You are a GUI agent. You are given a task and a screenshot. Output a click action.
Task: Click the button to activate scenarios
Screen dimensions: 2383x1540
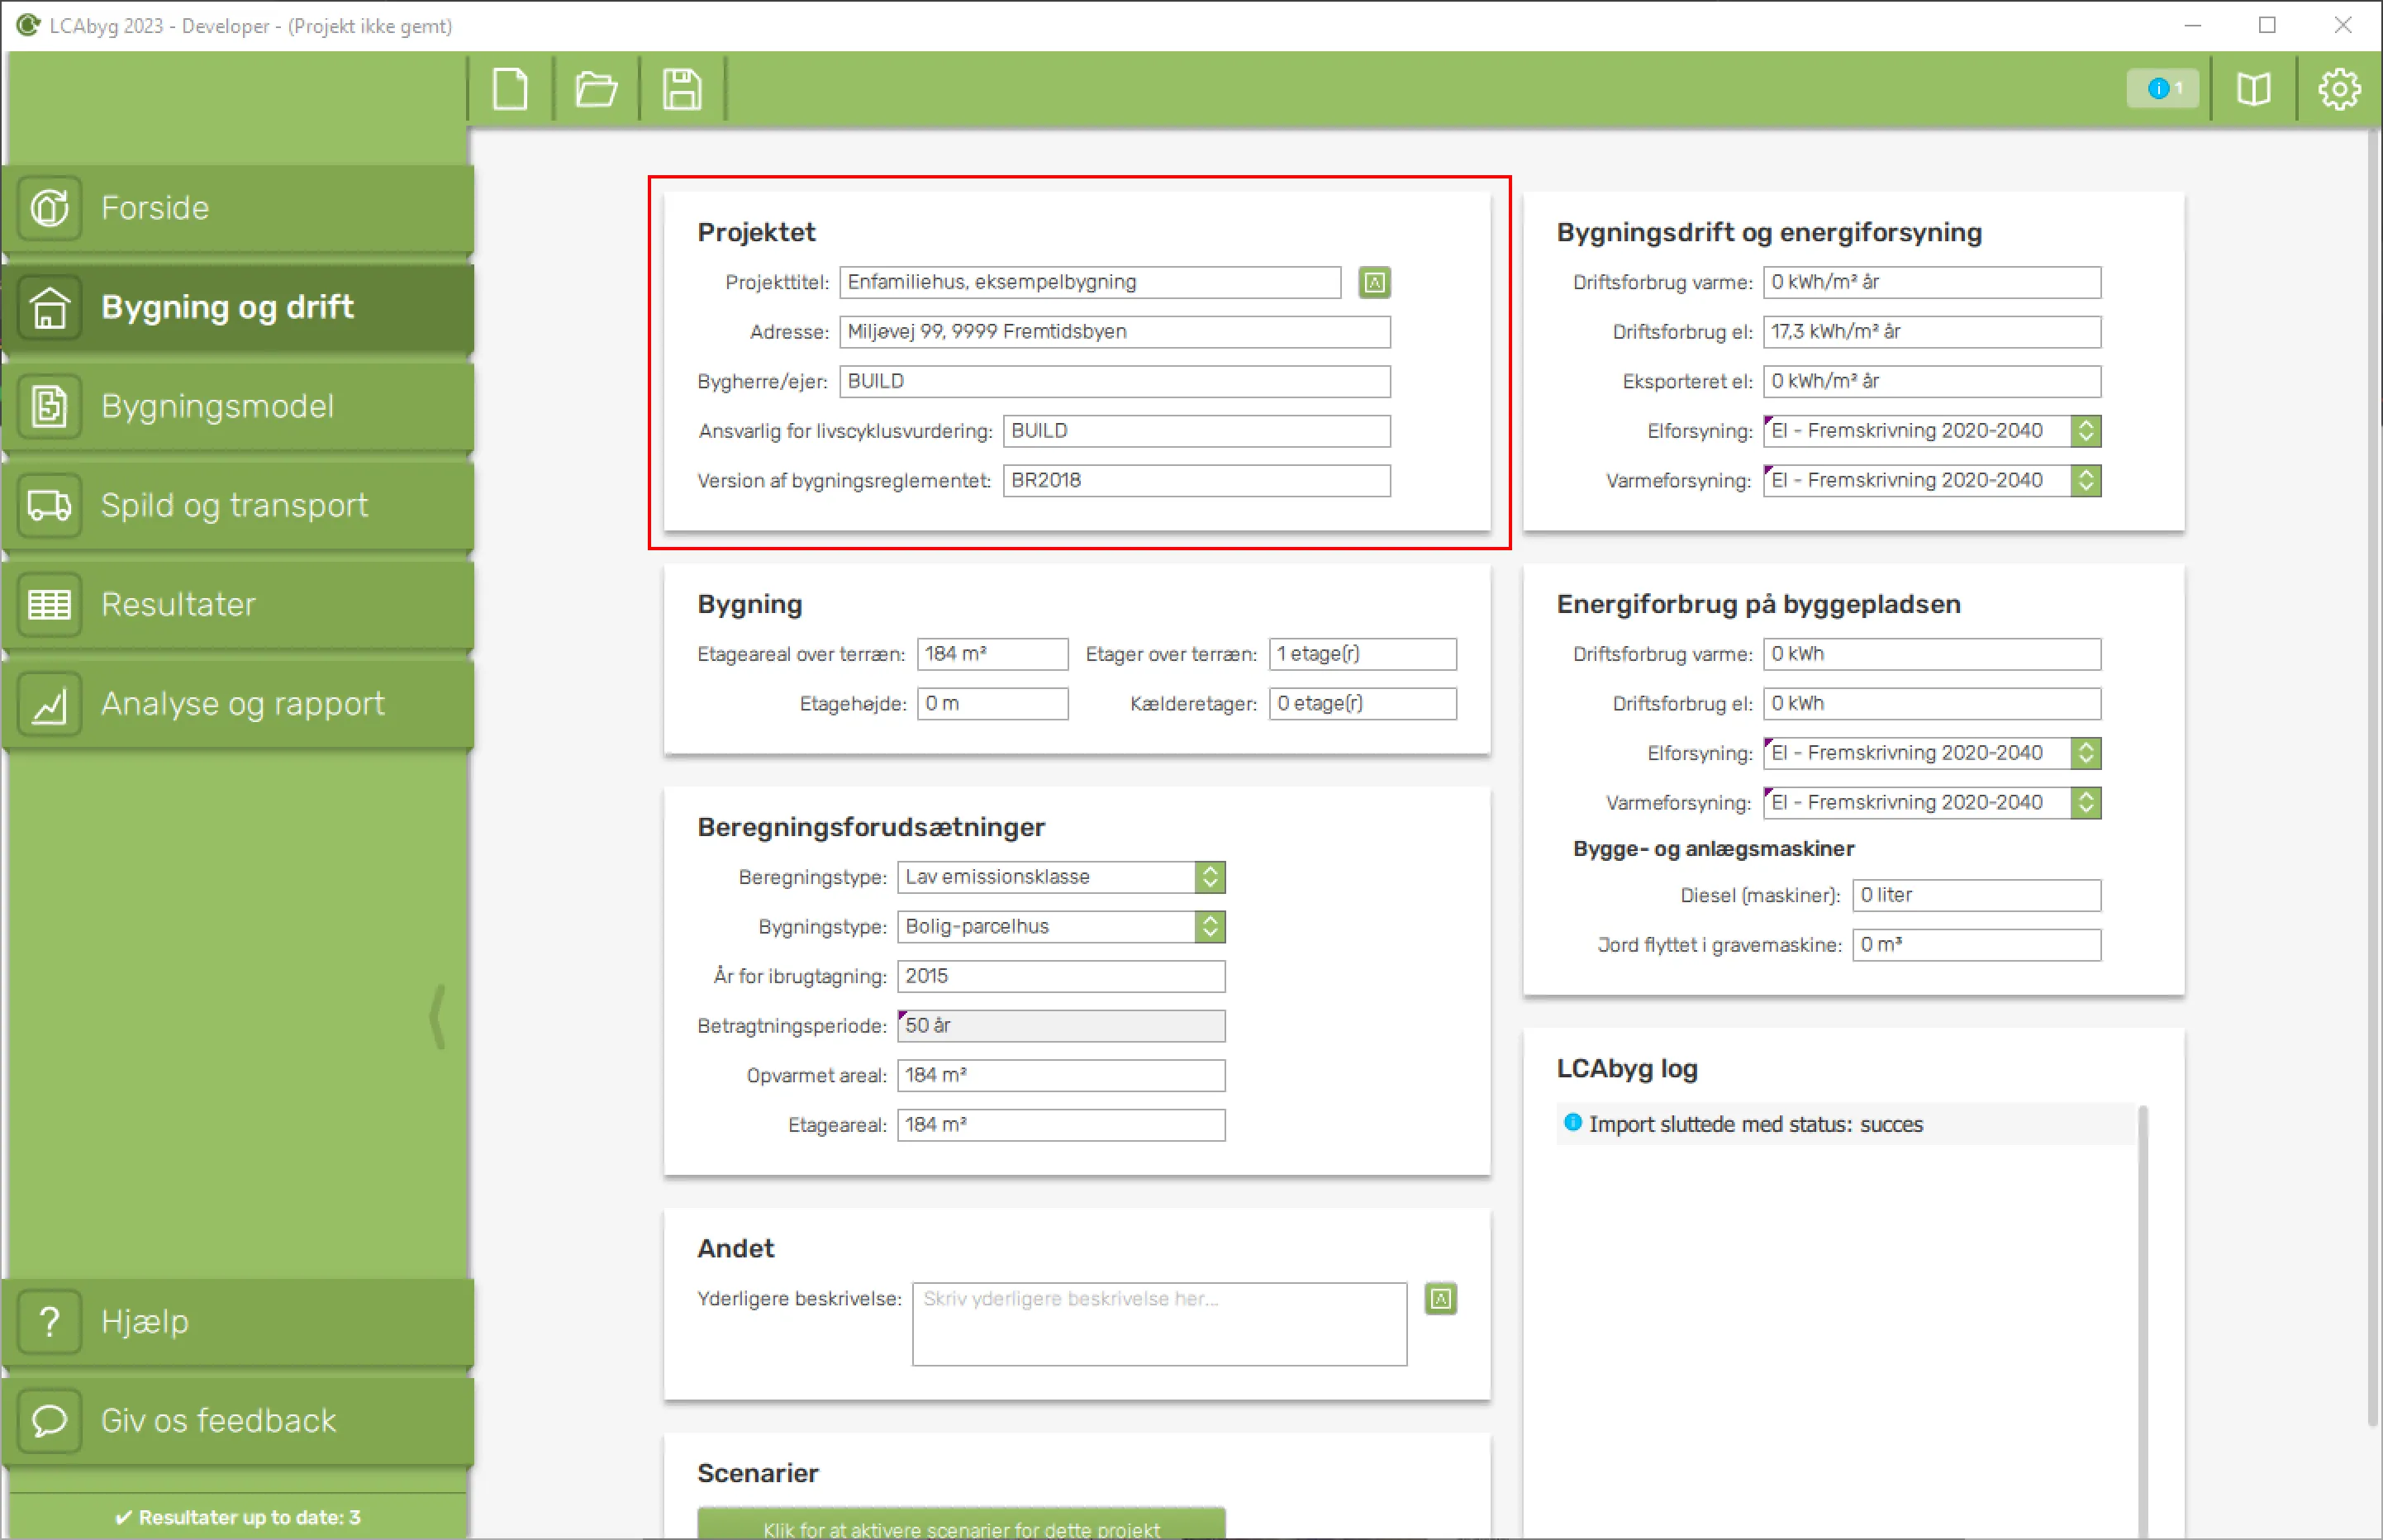(961, 1524)
